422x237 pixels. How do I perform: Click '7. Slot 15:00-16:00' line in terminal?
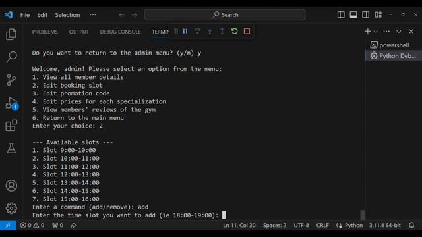tap(66, 199)
